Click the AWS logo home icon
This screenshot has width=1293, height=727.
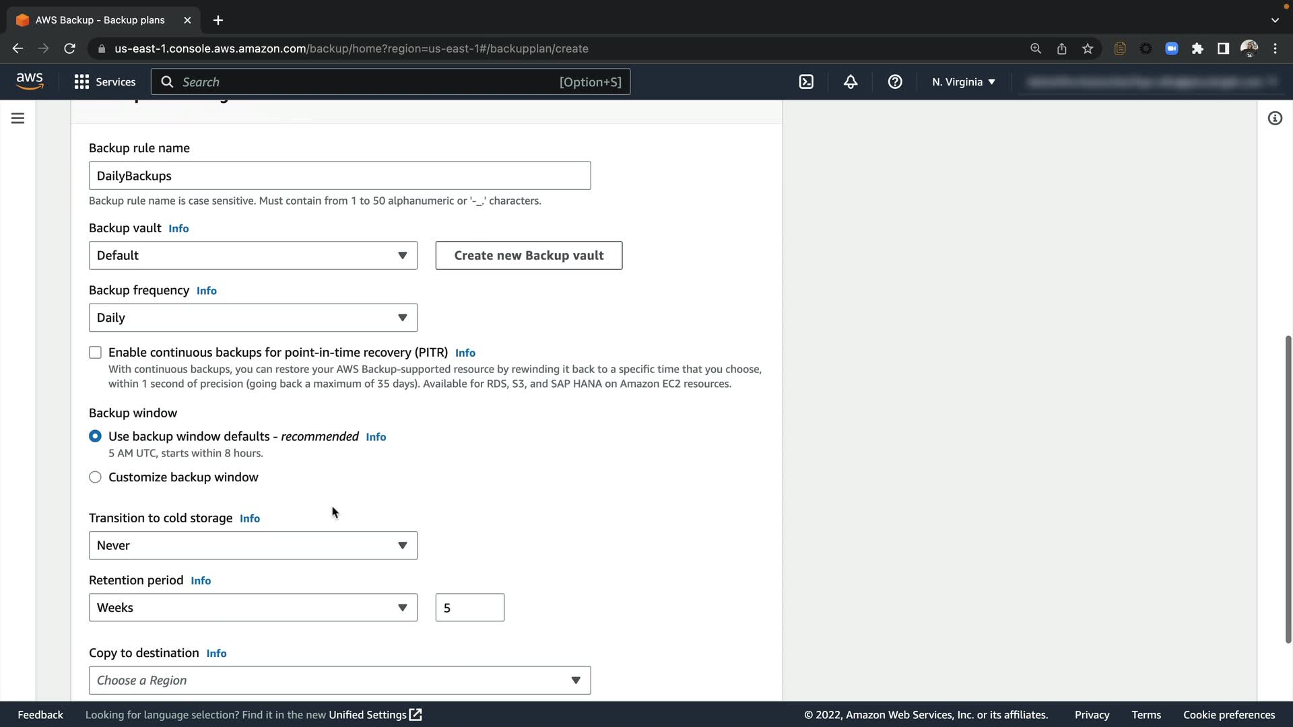(30, 81)
